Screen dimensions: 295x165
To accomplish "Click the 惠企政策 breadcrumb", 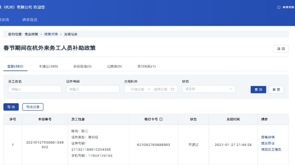I will [x=31, y=34].
